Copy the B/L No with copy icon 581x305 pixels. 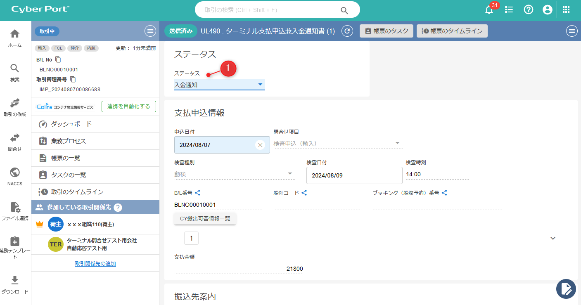click(x=58, y=60)
